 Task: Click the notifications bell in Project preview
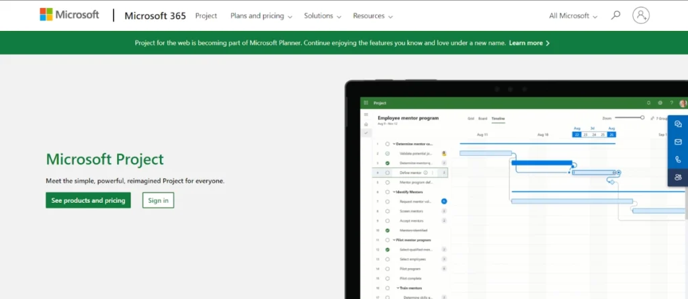pyautogui.click(x=648, y=103)
